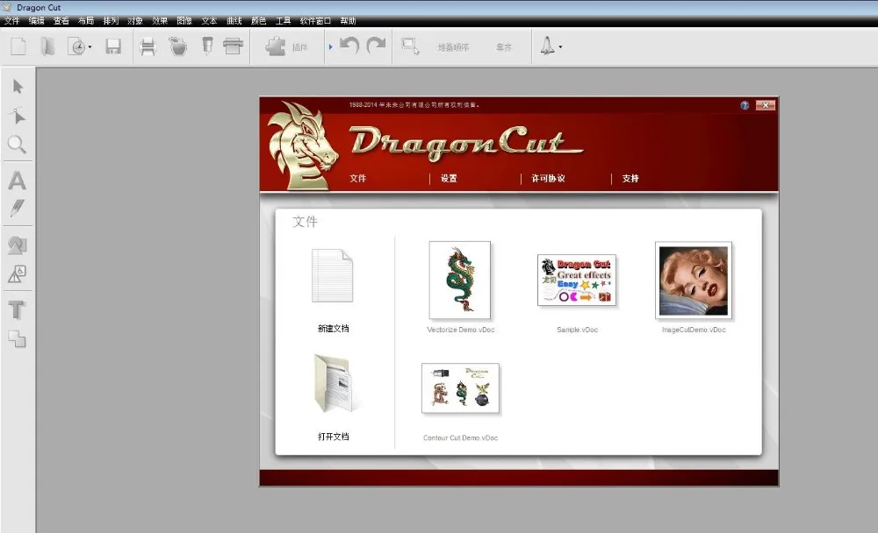Click the ImageCutDemo.vDoc file name
The width and height of the screenshot is (878, 533).
pyautogui.click(x=694, y=330)
